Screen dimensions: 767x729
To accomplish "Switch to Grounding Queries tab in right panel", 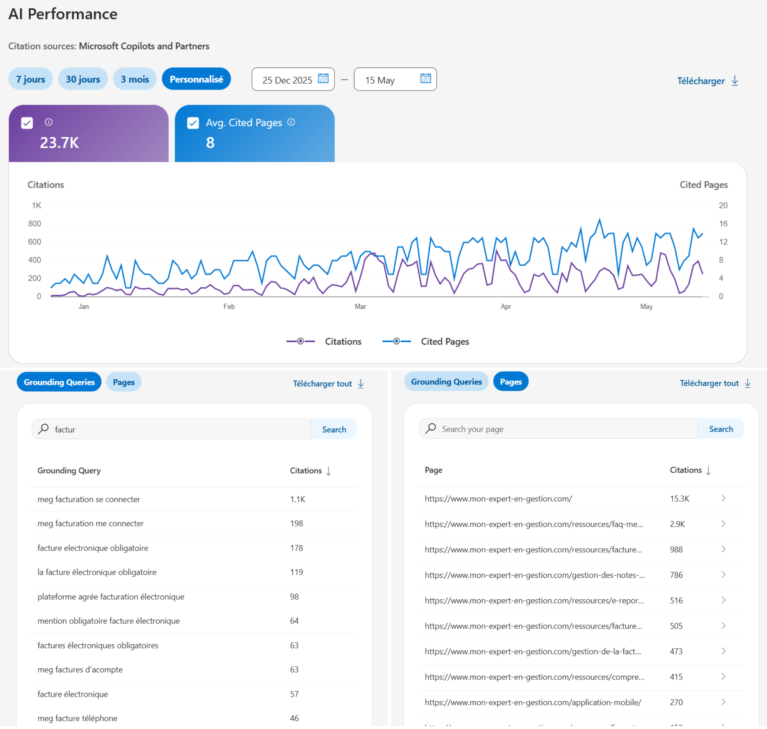I will [446, 382].
